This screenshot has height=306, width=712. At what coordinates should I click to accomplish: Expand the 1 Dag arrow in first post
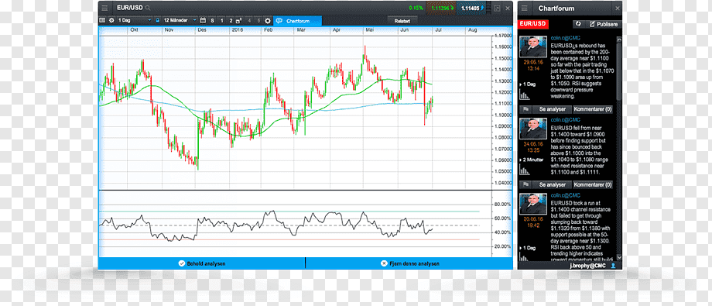coord(520,84)
